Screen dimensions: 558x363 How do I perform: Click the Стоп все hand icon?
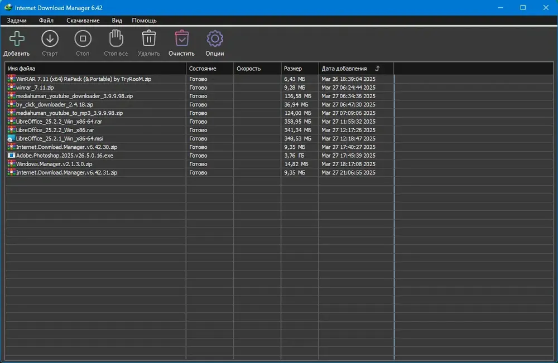point(116,38)
